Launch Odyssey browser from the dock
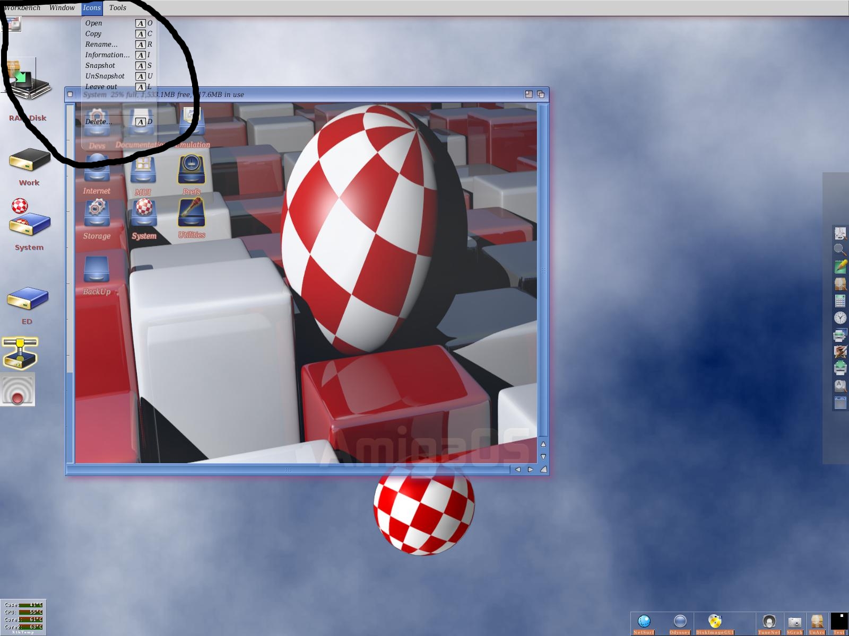This screenshot has height=636, width=849. point(680,621)
